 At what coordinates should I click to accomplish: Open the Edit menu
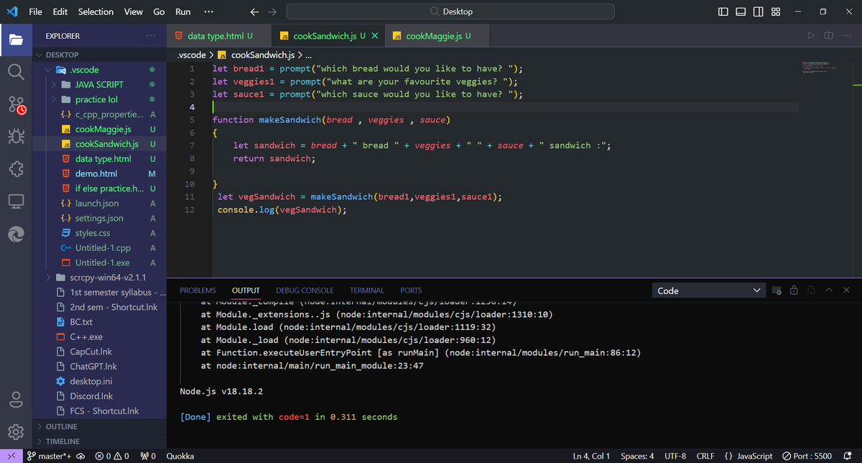coord(60,12)
